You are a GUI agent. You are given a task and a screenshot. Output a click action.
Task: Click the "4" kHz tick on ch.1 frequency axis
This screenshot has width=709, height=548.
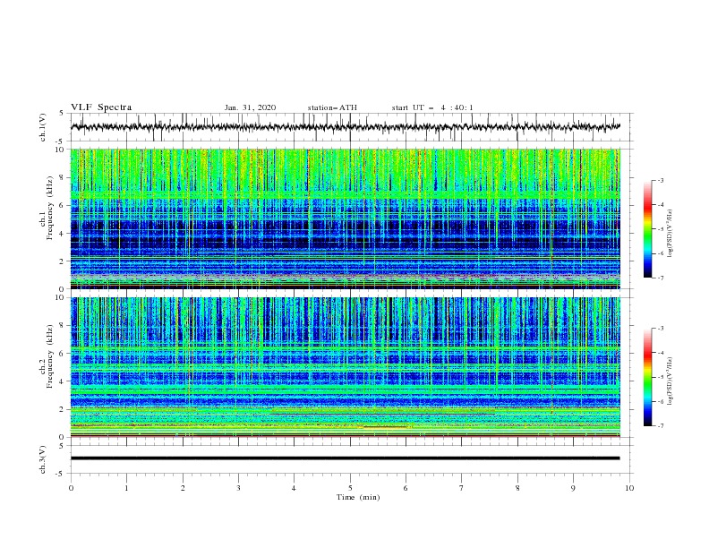point(63,234)
